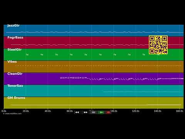Click the 0.0s time axis marker
Viewport: 185px width, 139px height.
[4, 111]
